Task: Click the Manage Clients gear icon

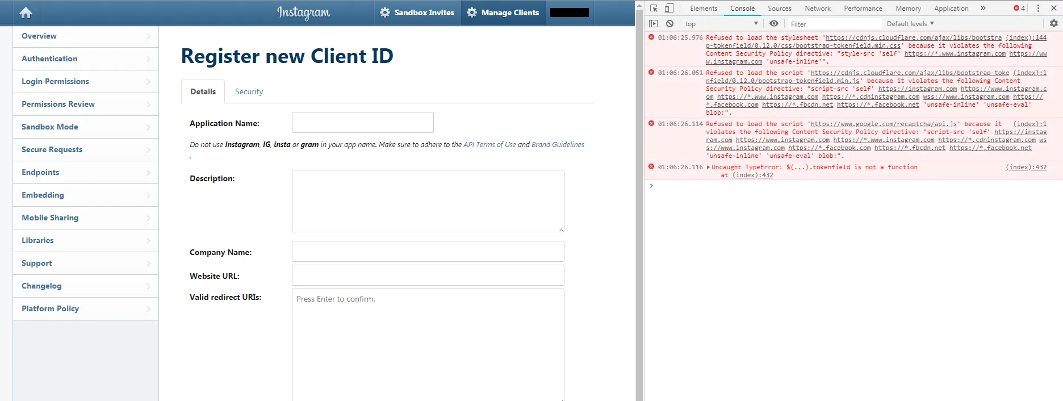Action: (472, 12)
